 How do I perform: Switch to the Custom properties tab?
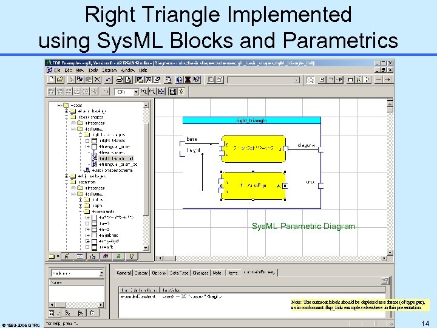click(x=141, y=273)
